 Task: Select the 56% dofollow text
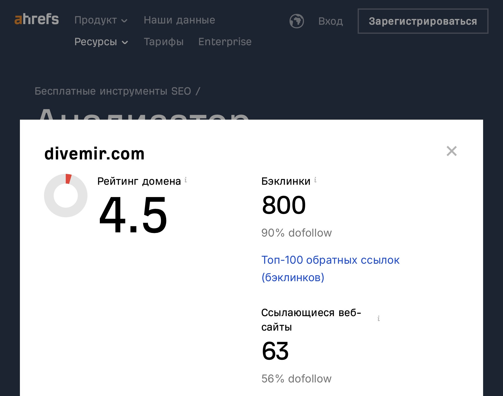tap(296, 379)
